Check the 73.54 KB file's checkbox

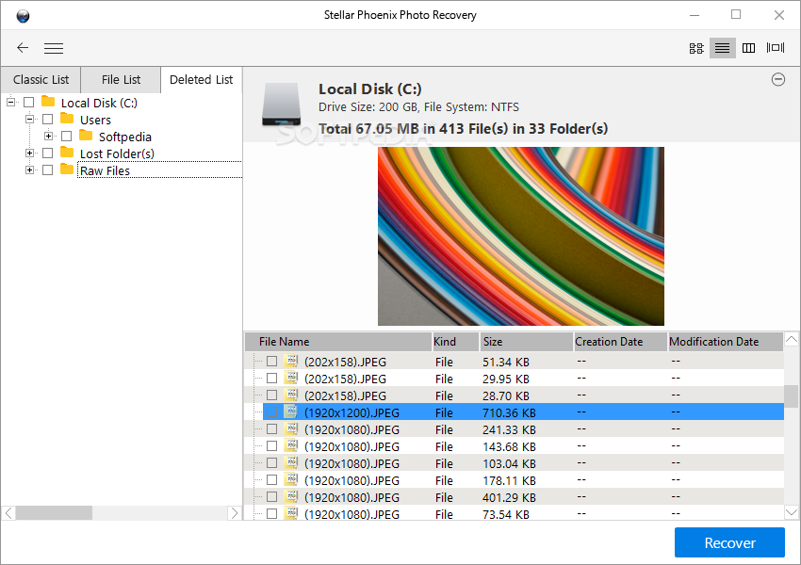coord(271,513)
